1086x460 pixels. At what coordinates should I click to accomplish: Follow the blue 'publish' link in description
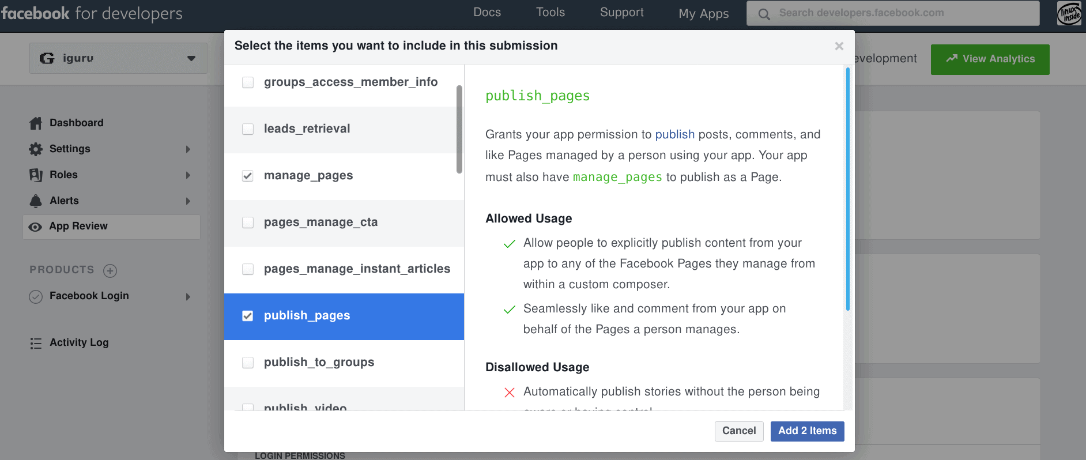675,134
